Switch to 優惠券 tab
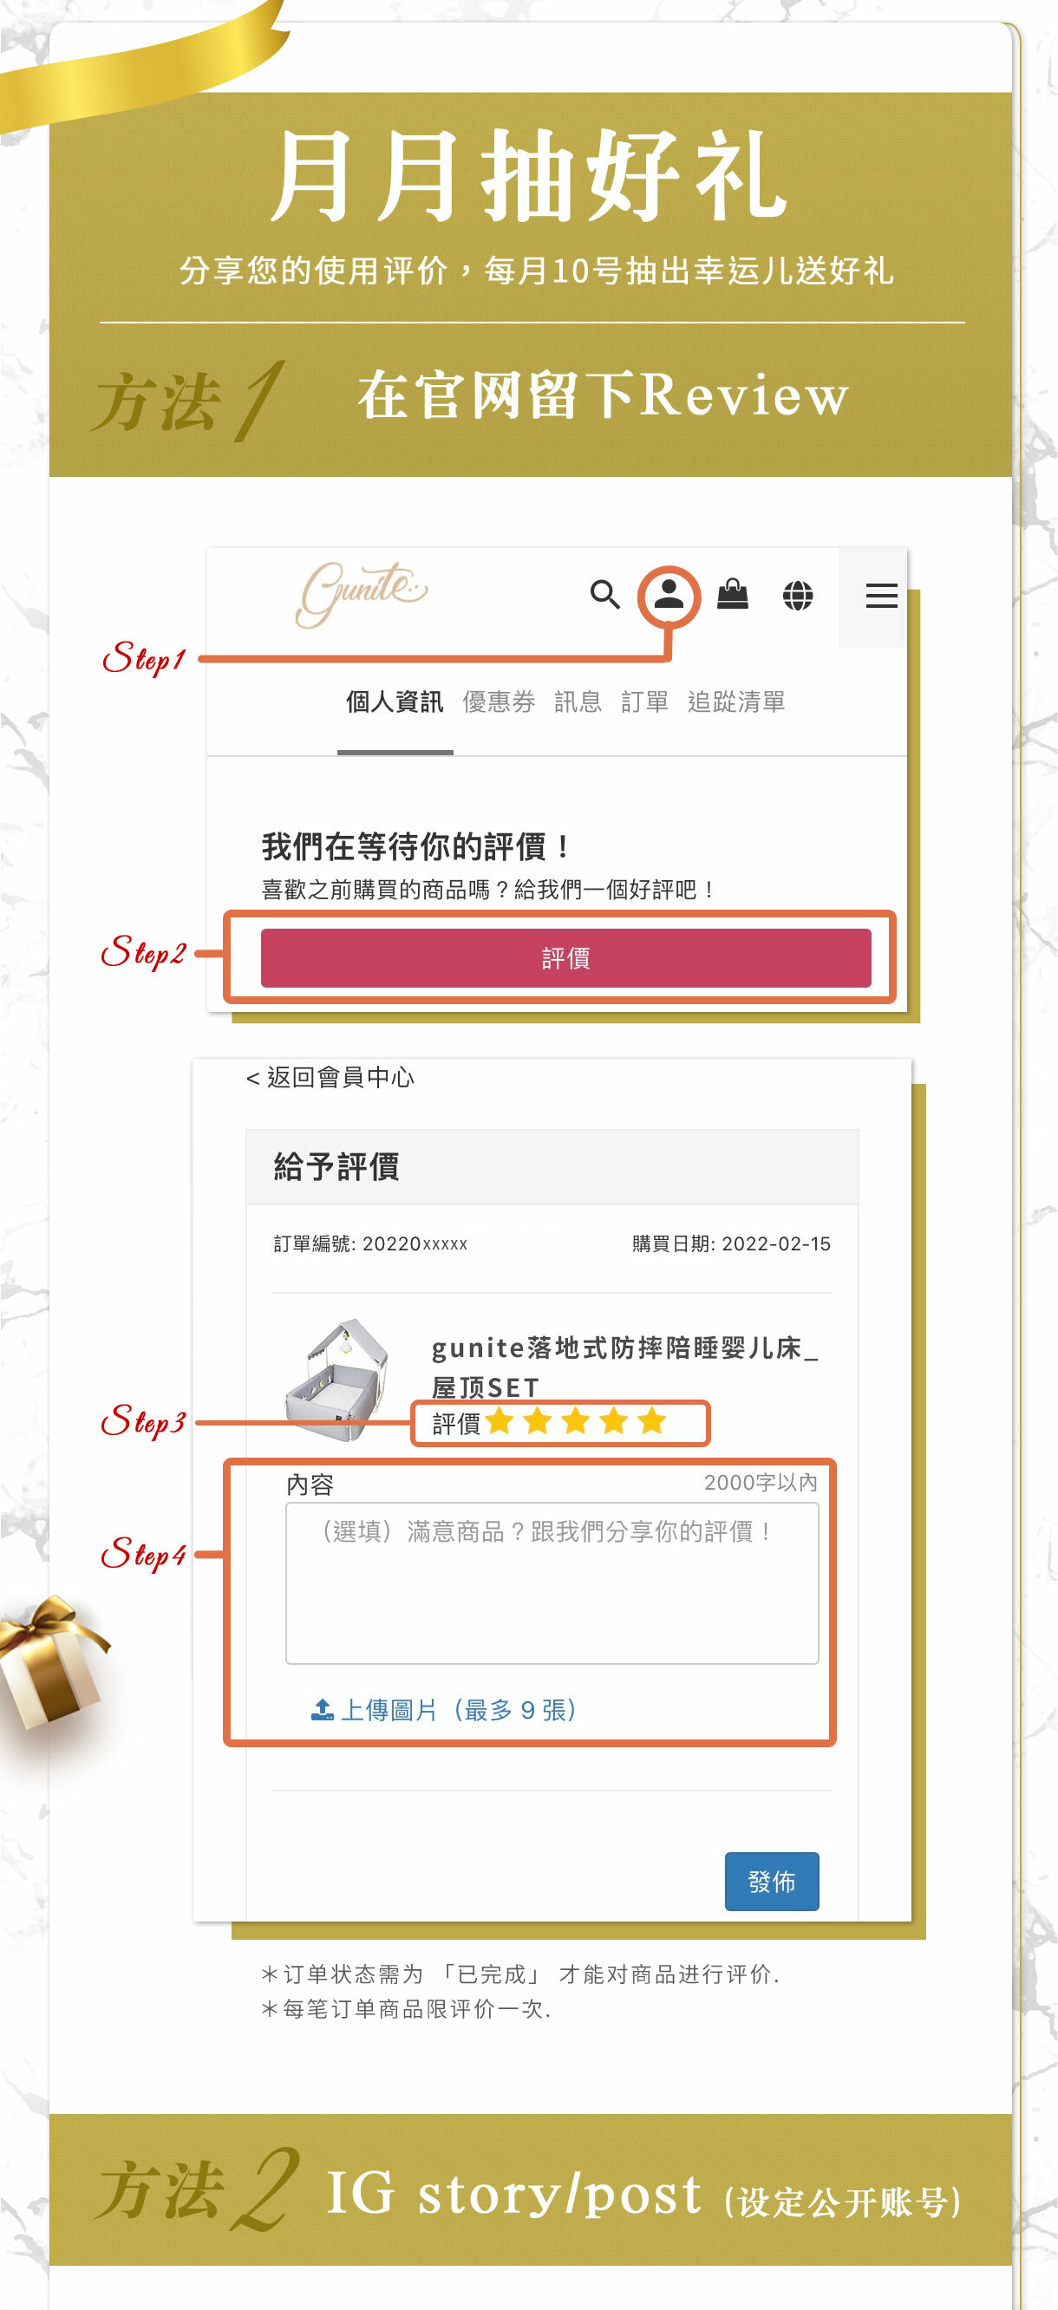Viewport: 1058px width, 2310px height. (x=499, y=701)
